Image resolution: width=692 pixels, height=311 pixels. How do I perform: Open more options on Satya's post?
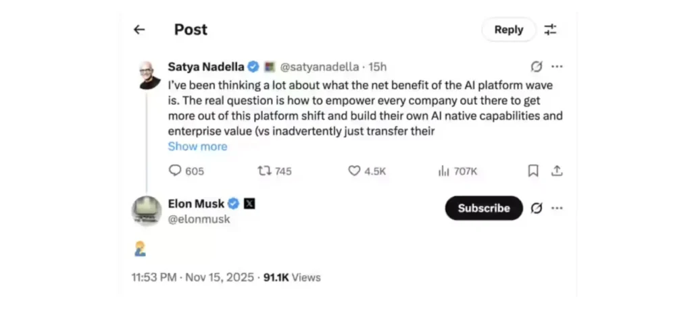(557, 67)
